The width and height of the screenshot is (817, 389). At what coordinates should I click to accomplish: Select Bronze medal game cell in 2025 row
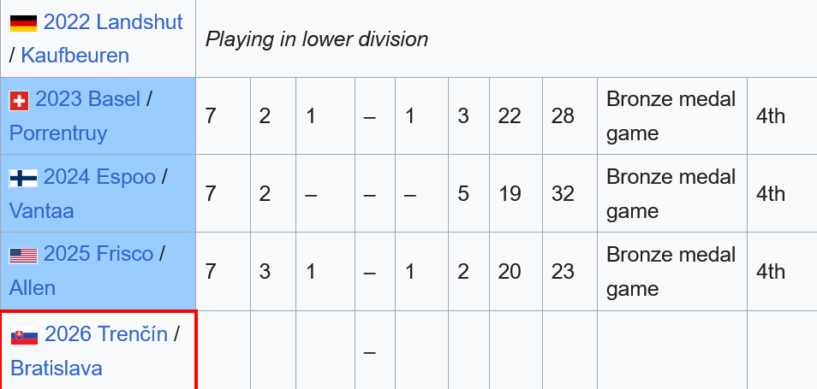click(x=671, y=271)
